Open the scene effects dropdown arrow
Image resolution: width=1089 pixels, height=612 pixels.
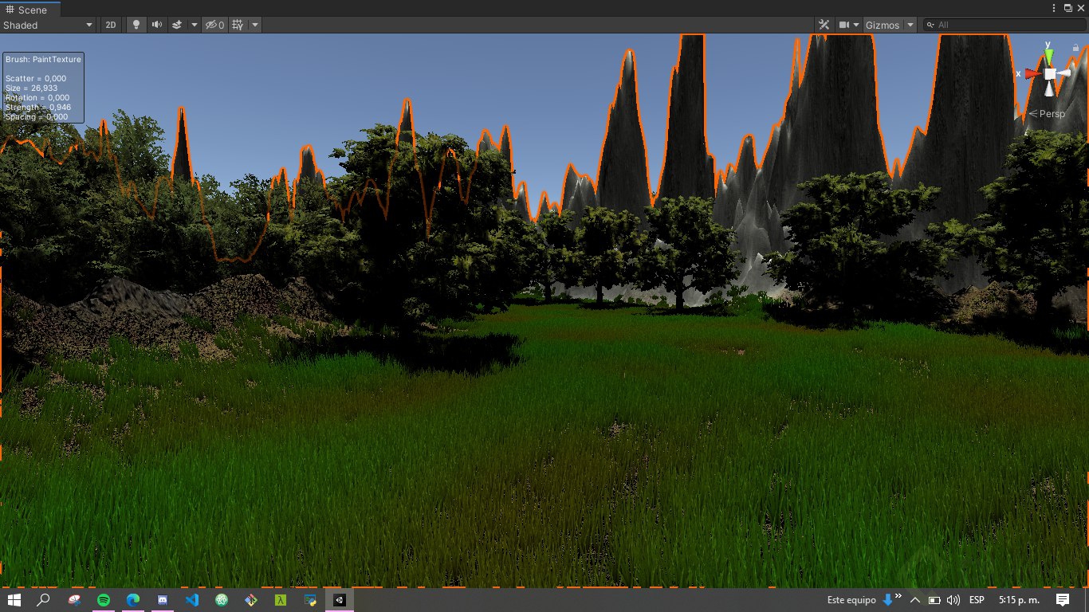194,25
